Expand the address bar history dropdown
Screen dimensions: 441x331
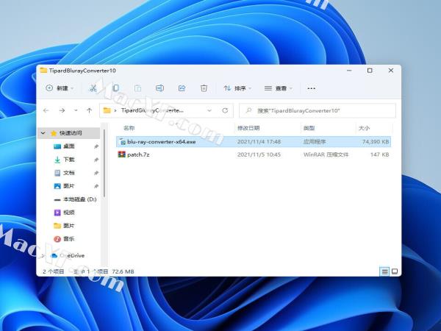[x=209, y=110]
